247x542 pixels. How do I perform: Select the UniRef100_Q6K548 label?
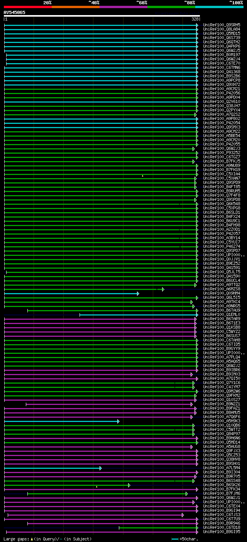coord(222,204)
